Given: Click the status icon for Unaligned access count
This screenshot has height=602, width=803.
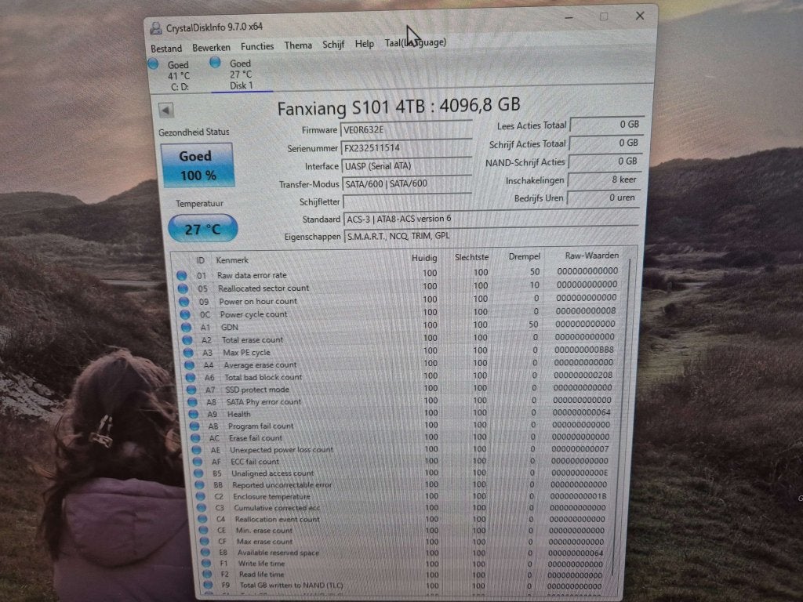Looking at the screenshot, I should 198,473.
